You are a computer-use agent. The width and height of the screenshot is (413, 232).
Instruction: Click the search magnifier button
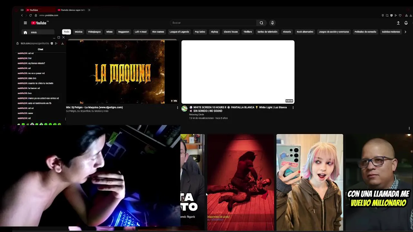261,23
